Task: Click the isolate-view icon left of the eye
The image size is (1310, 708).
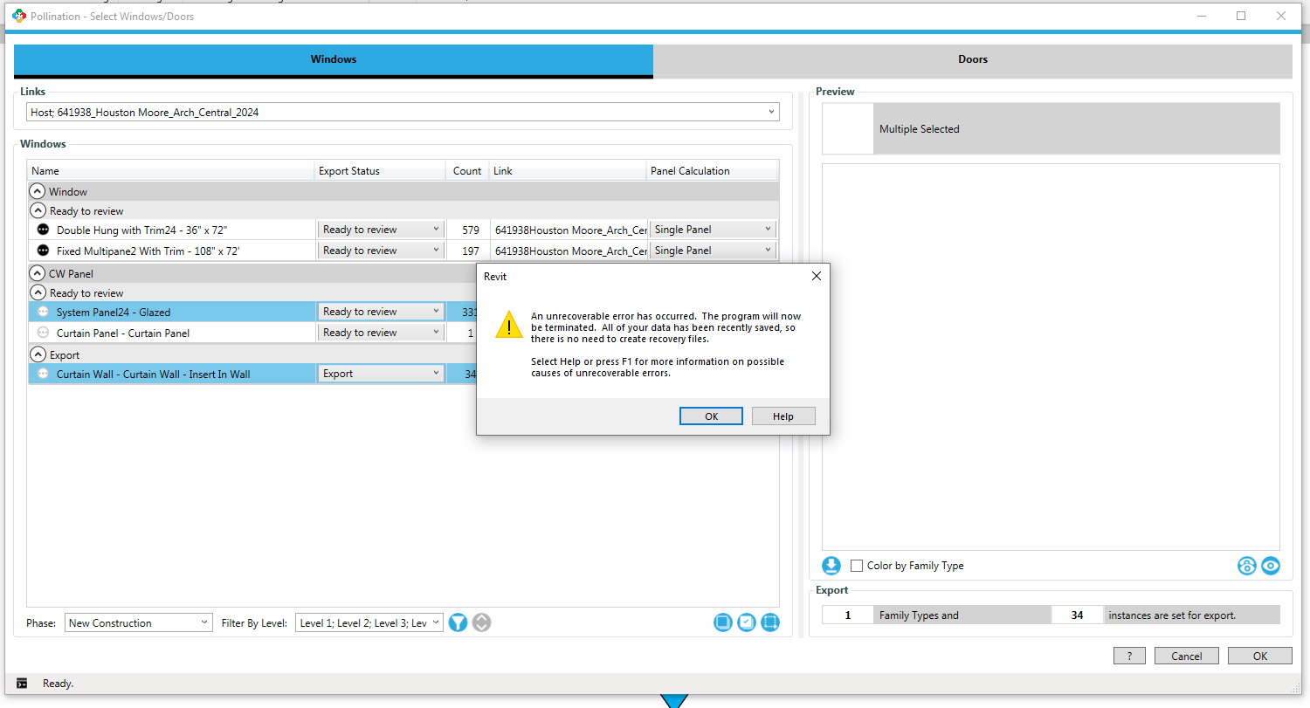Action: (x=1246, y=566)
